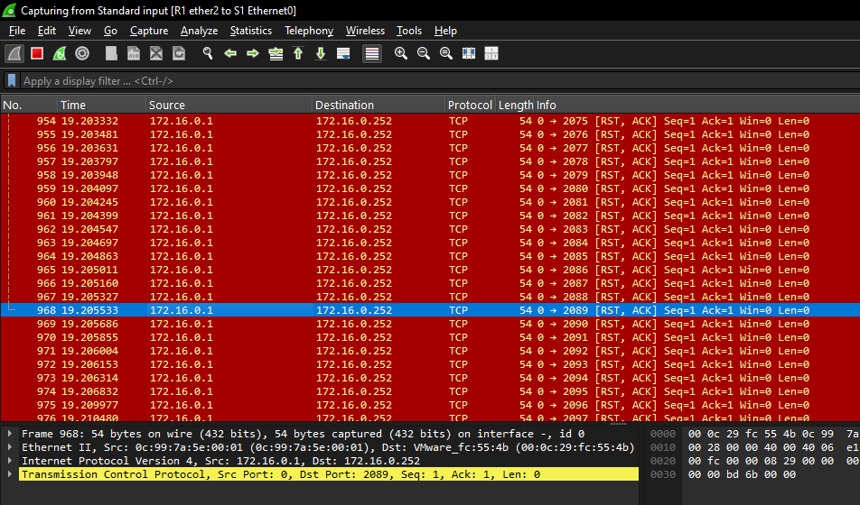Click the display filter input field
The height and width of the screenshot is (505, 860).
[x=434, y=81]
